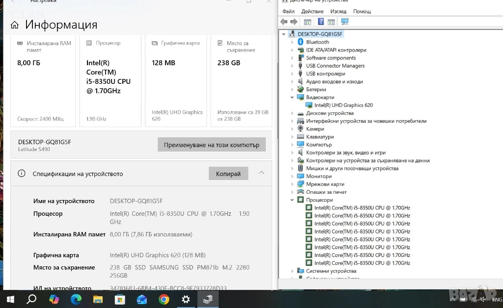Click the Back arrow in Device Manager toolbar
The image size is (503, 308).
[284, 22]
